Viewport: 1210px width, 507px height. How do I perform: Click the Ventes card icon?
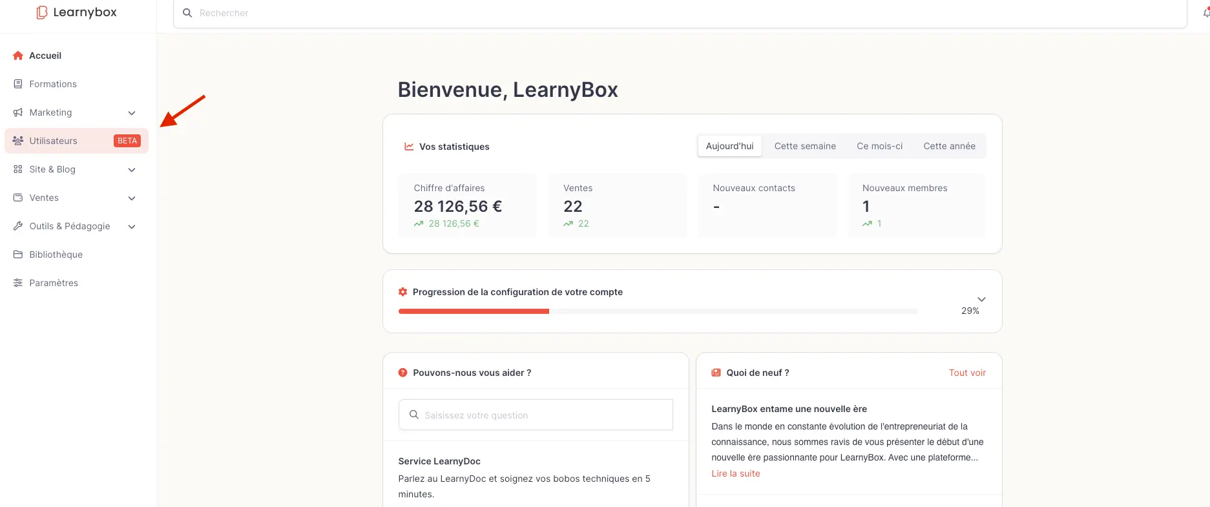18,198
